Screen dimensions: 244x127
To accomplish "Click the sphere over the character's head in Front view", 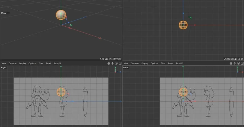I will pyautogui.click(x=183, y=92).
